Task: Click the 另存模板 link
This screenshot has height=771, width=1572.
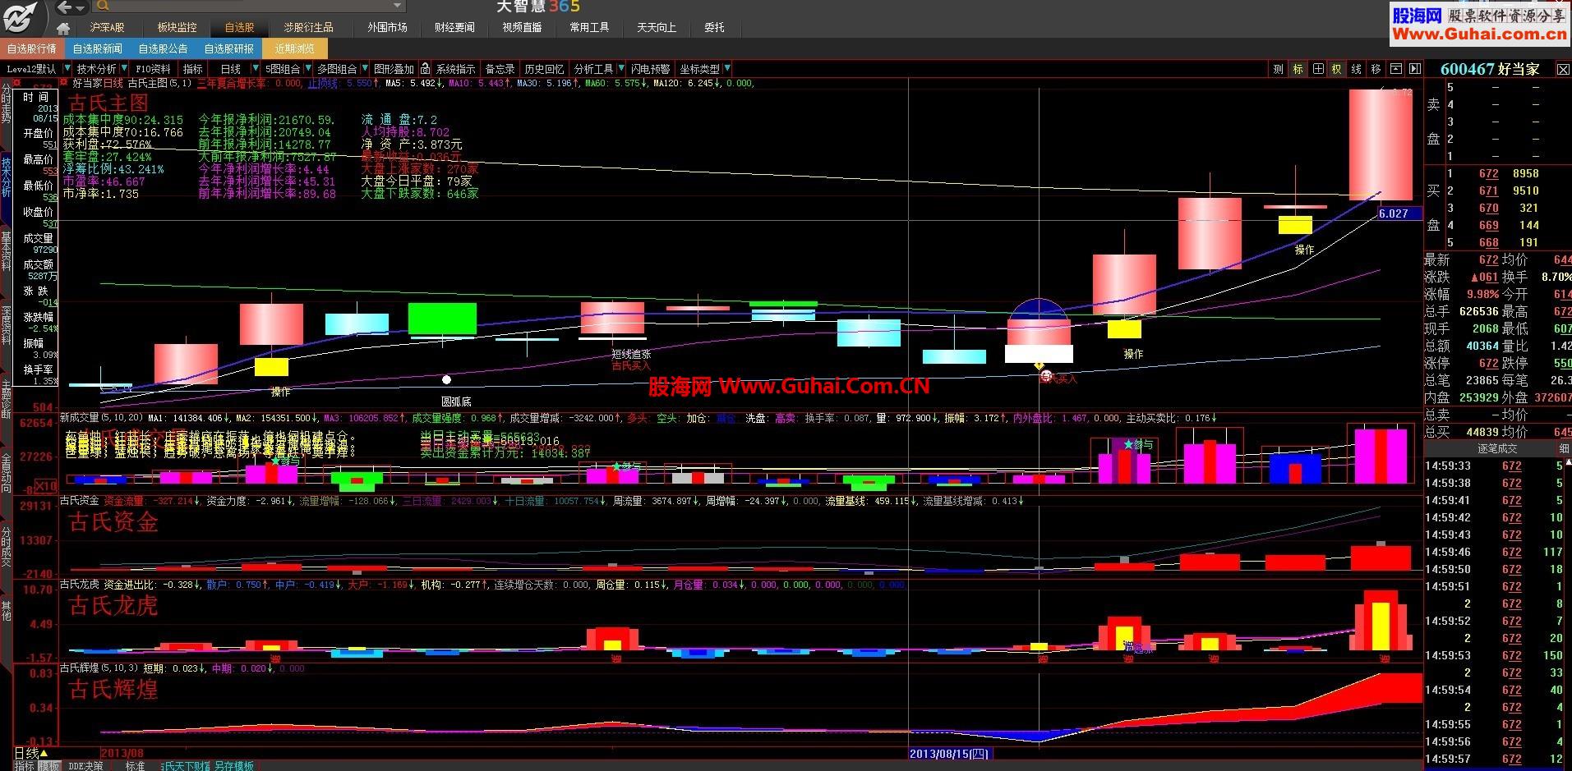Action: [x=234, y=765]
